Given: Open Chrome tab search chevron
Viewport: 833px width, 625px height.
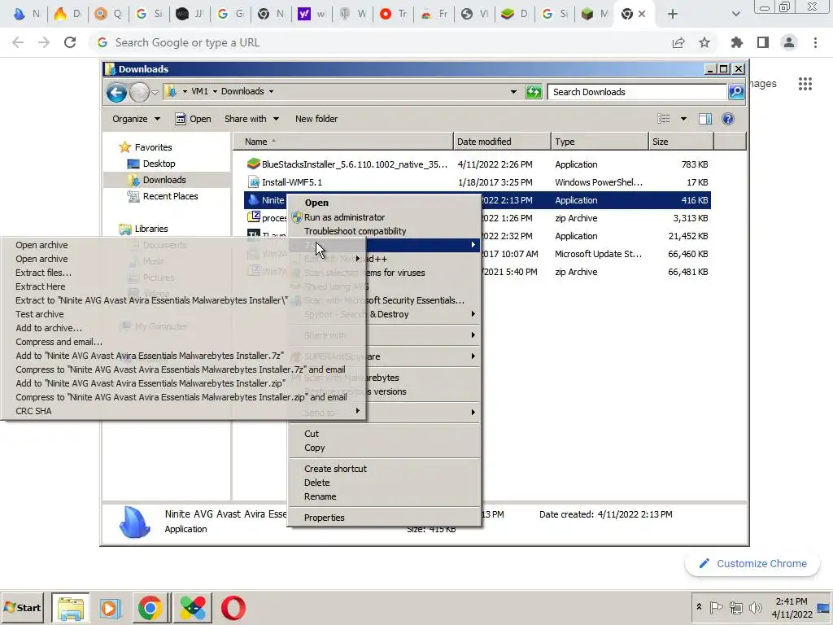Looking at the screenshot, I should (735, 15).
